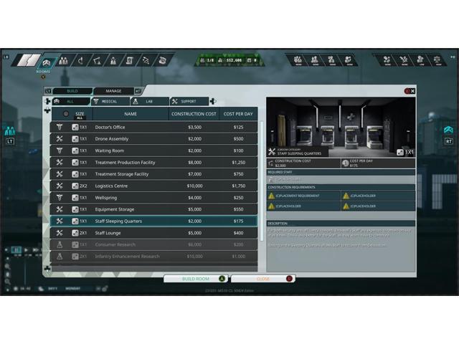Sort the list by Size column
The height and width of the screenshot is (344, 459).
(80, 114)
